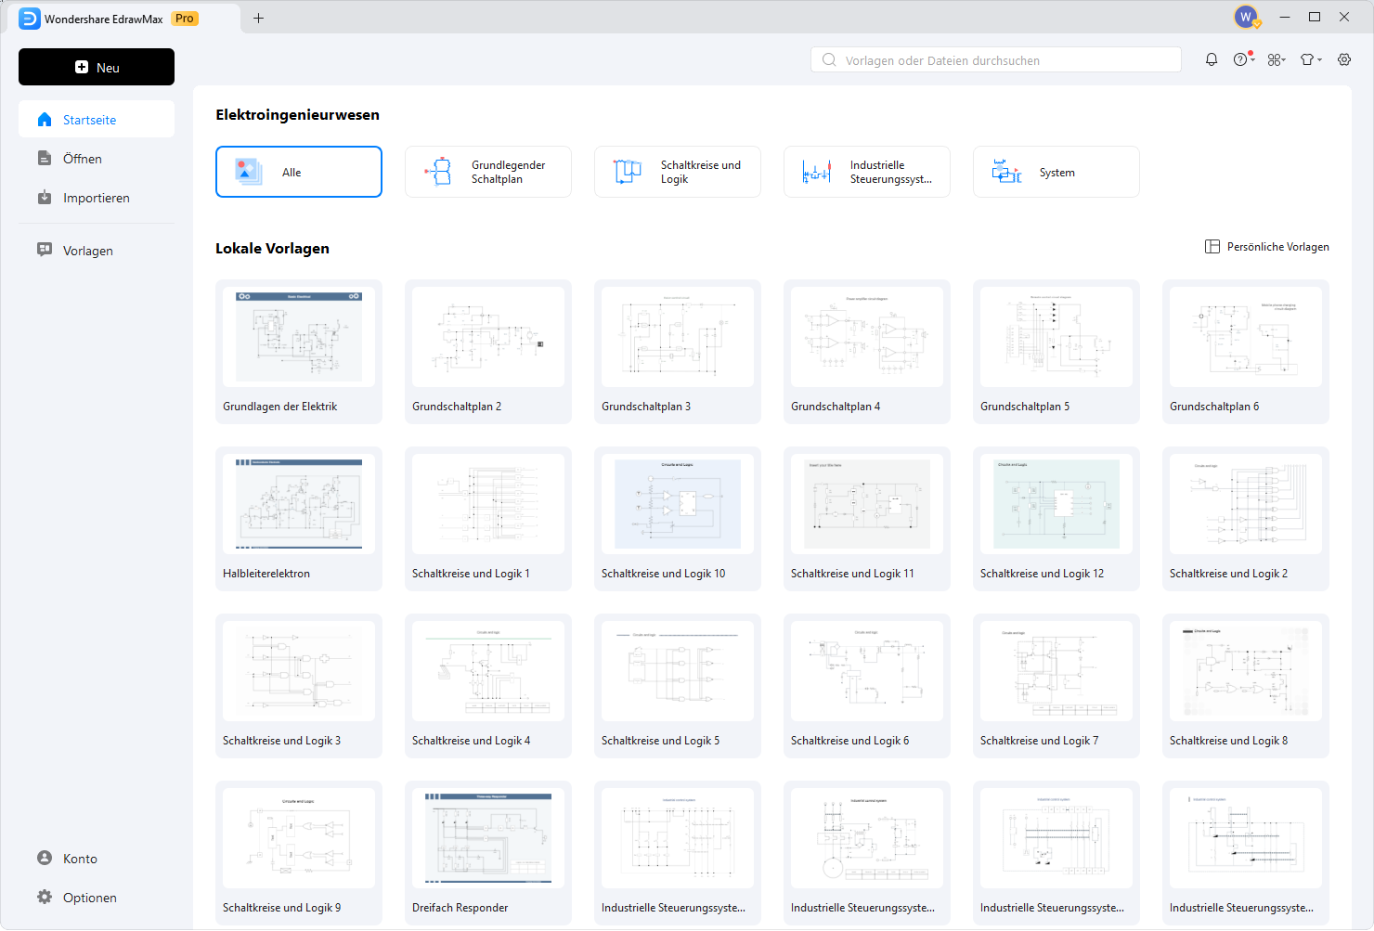Open the Grundschaltplan 2 template
Viewport: 1374px width, 931px height.
coord(488,352)
